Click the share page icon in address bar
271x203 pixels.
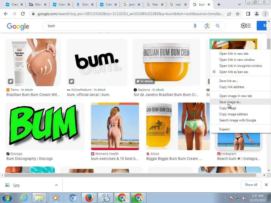pos(229,14)
